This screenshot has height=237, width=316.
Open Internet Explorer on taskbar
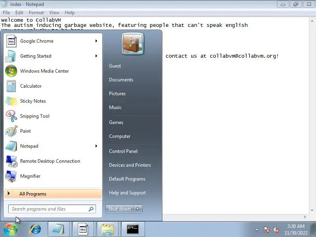pos(36,229)
